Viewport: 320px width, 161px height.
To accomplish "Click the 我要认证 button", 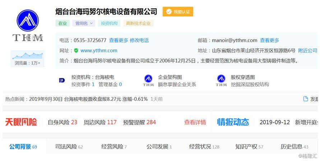I will pyautogui.click(x=178, y=11).
